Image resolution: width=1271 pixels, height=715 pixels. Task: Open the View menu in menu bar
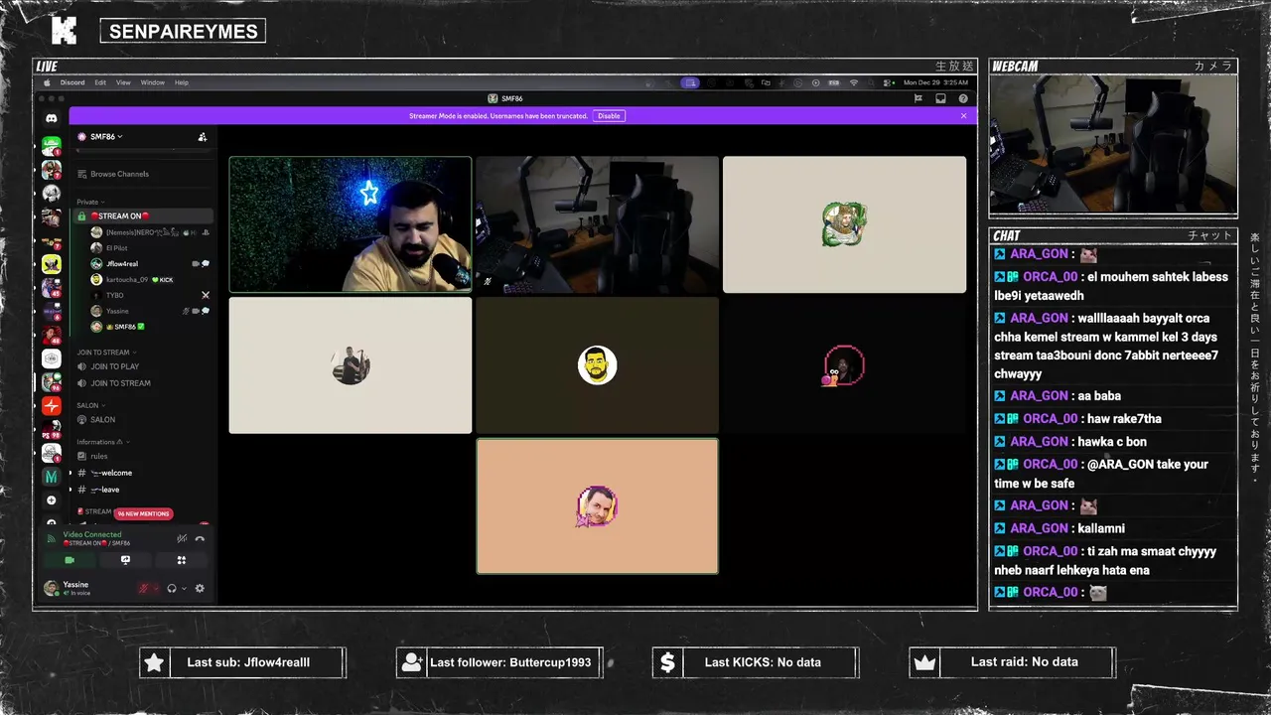click(x=123, y=82)
